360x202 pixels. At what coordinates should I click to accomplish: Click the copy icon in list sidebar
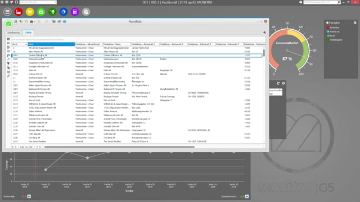8,68
